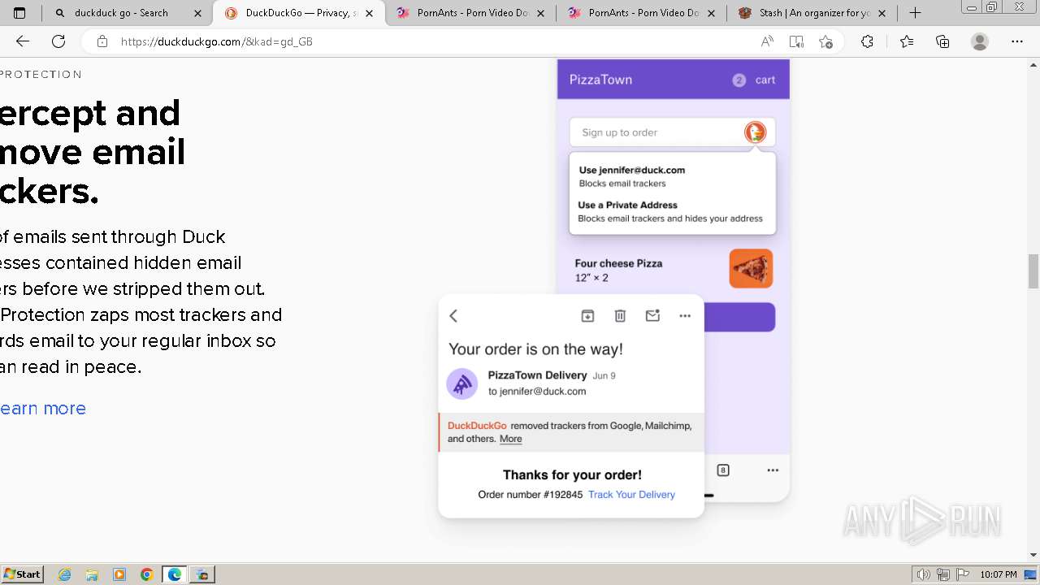Click the phone tab count icon
The height and width of the screenshot is (585, 1040).
(723, 470)
